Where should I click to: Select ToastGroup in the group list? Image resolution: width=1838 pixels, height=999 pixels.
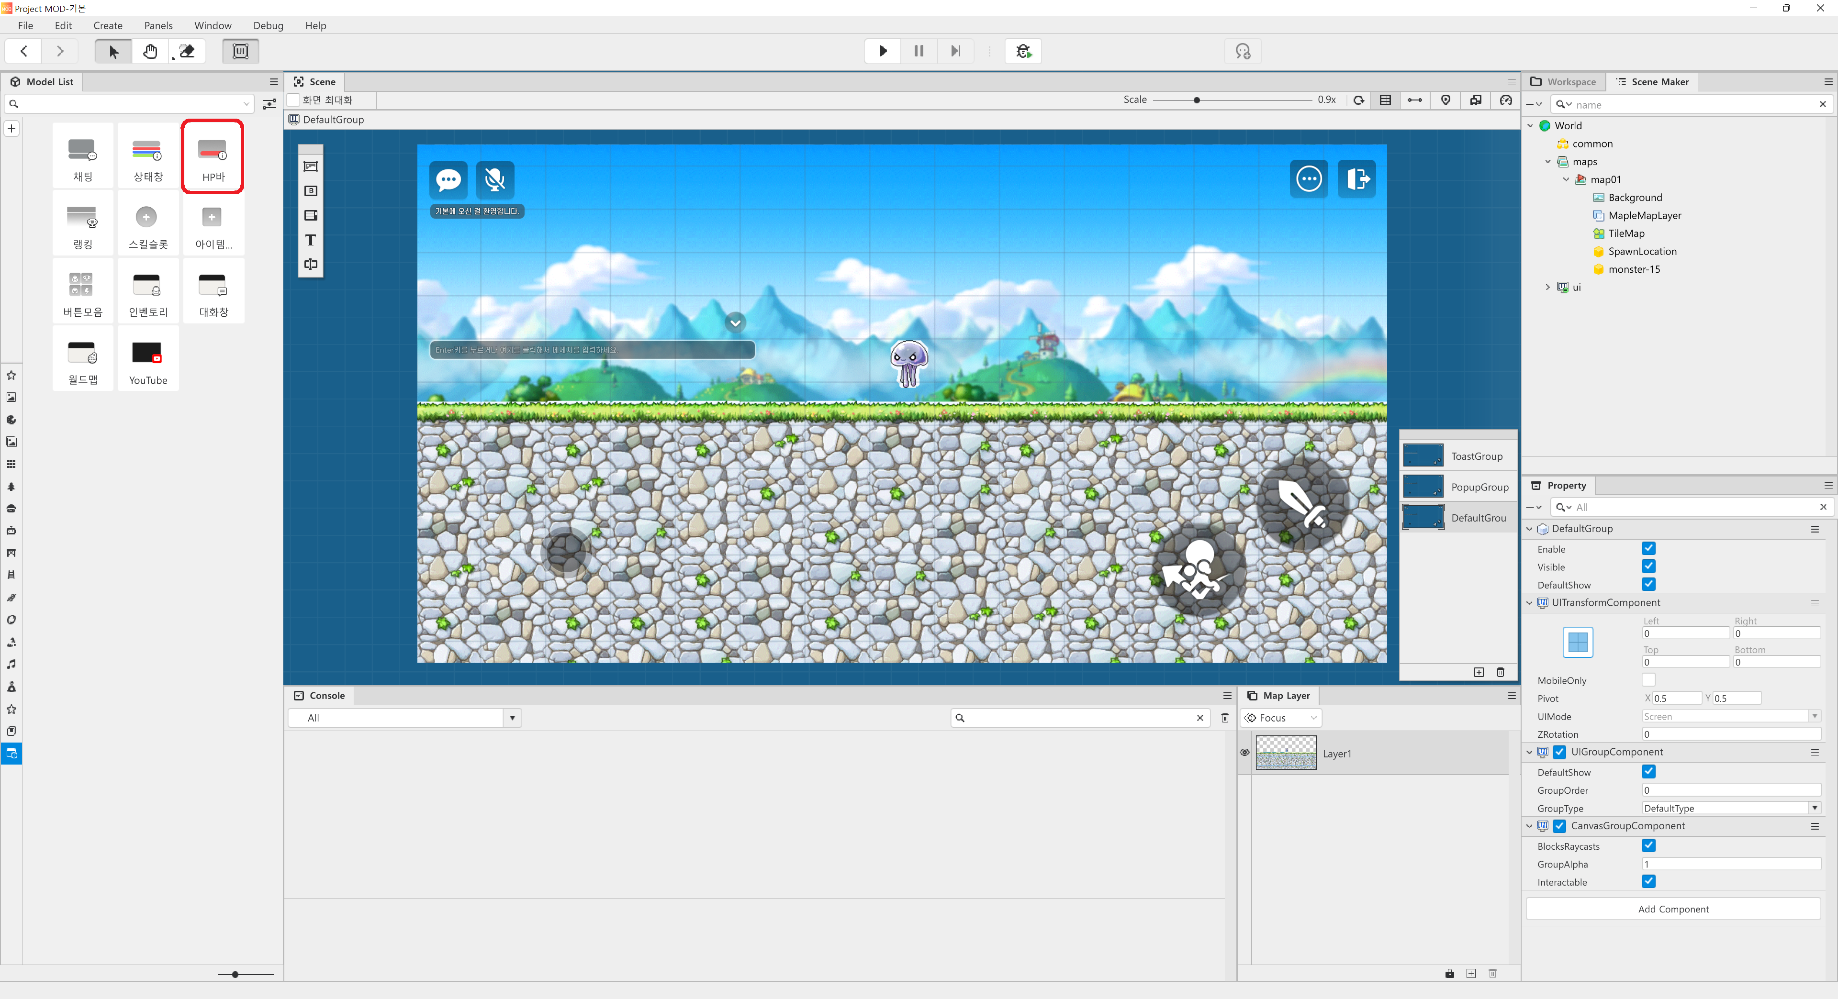click(x=1457, y=455)
